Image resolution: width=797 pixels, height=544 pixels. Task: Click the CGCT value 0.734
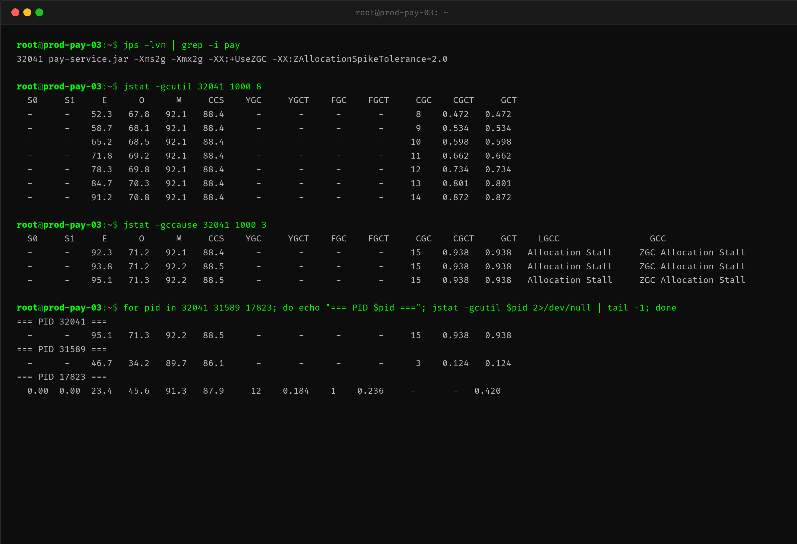click(x=455, y=170)
